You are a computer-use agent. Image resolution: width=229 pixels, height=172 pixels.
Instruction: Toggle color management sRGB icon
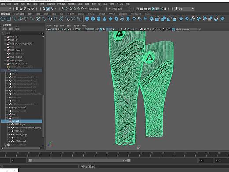tap(174, 29)
